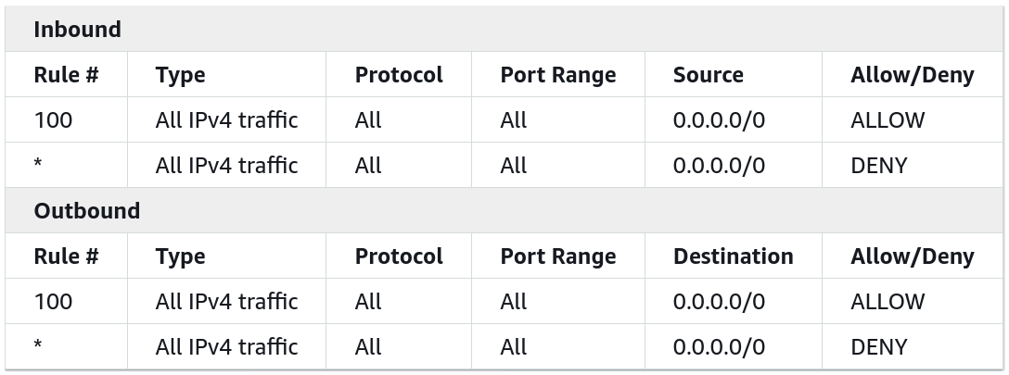The height and width of the screenshot is (375, 1009).
Task: Select the 0.0.0.0/0 destination of outbound rule 100
Action: (719, 302)
